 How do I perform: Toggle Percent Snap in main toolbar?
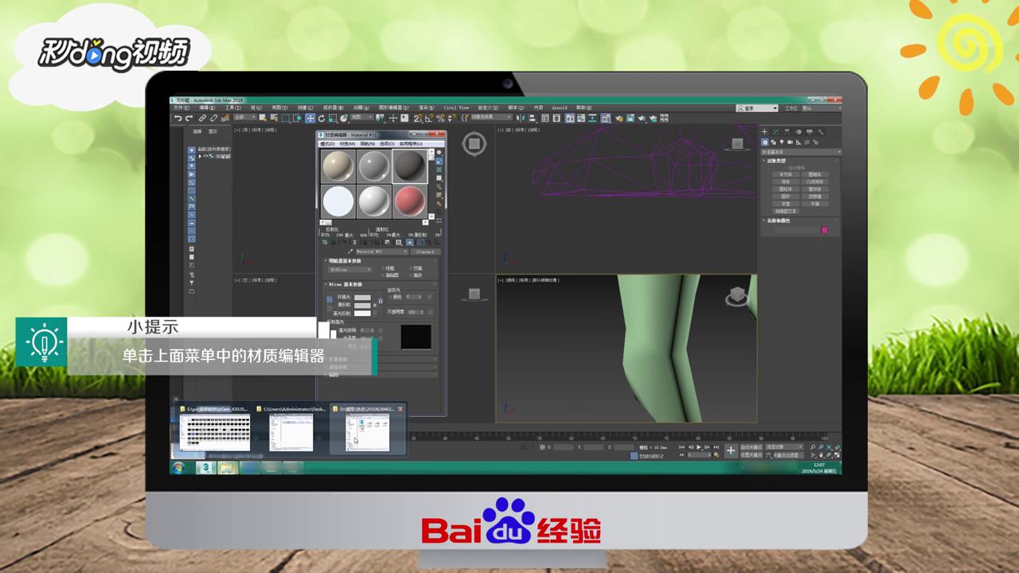(440, 118)
